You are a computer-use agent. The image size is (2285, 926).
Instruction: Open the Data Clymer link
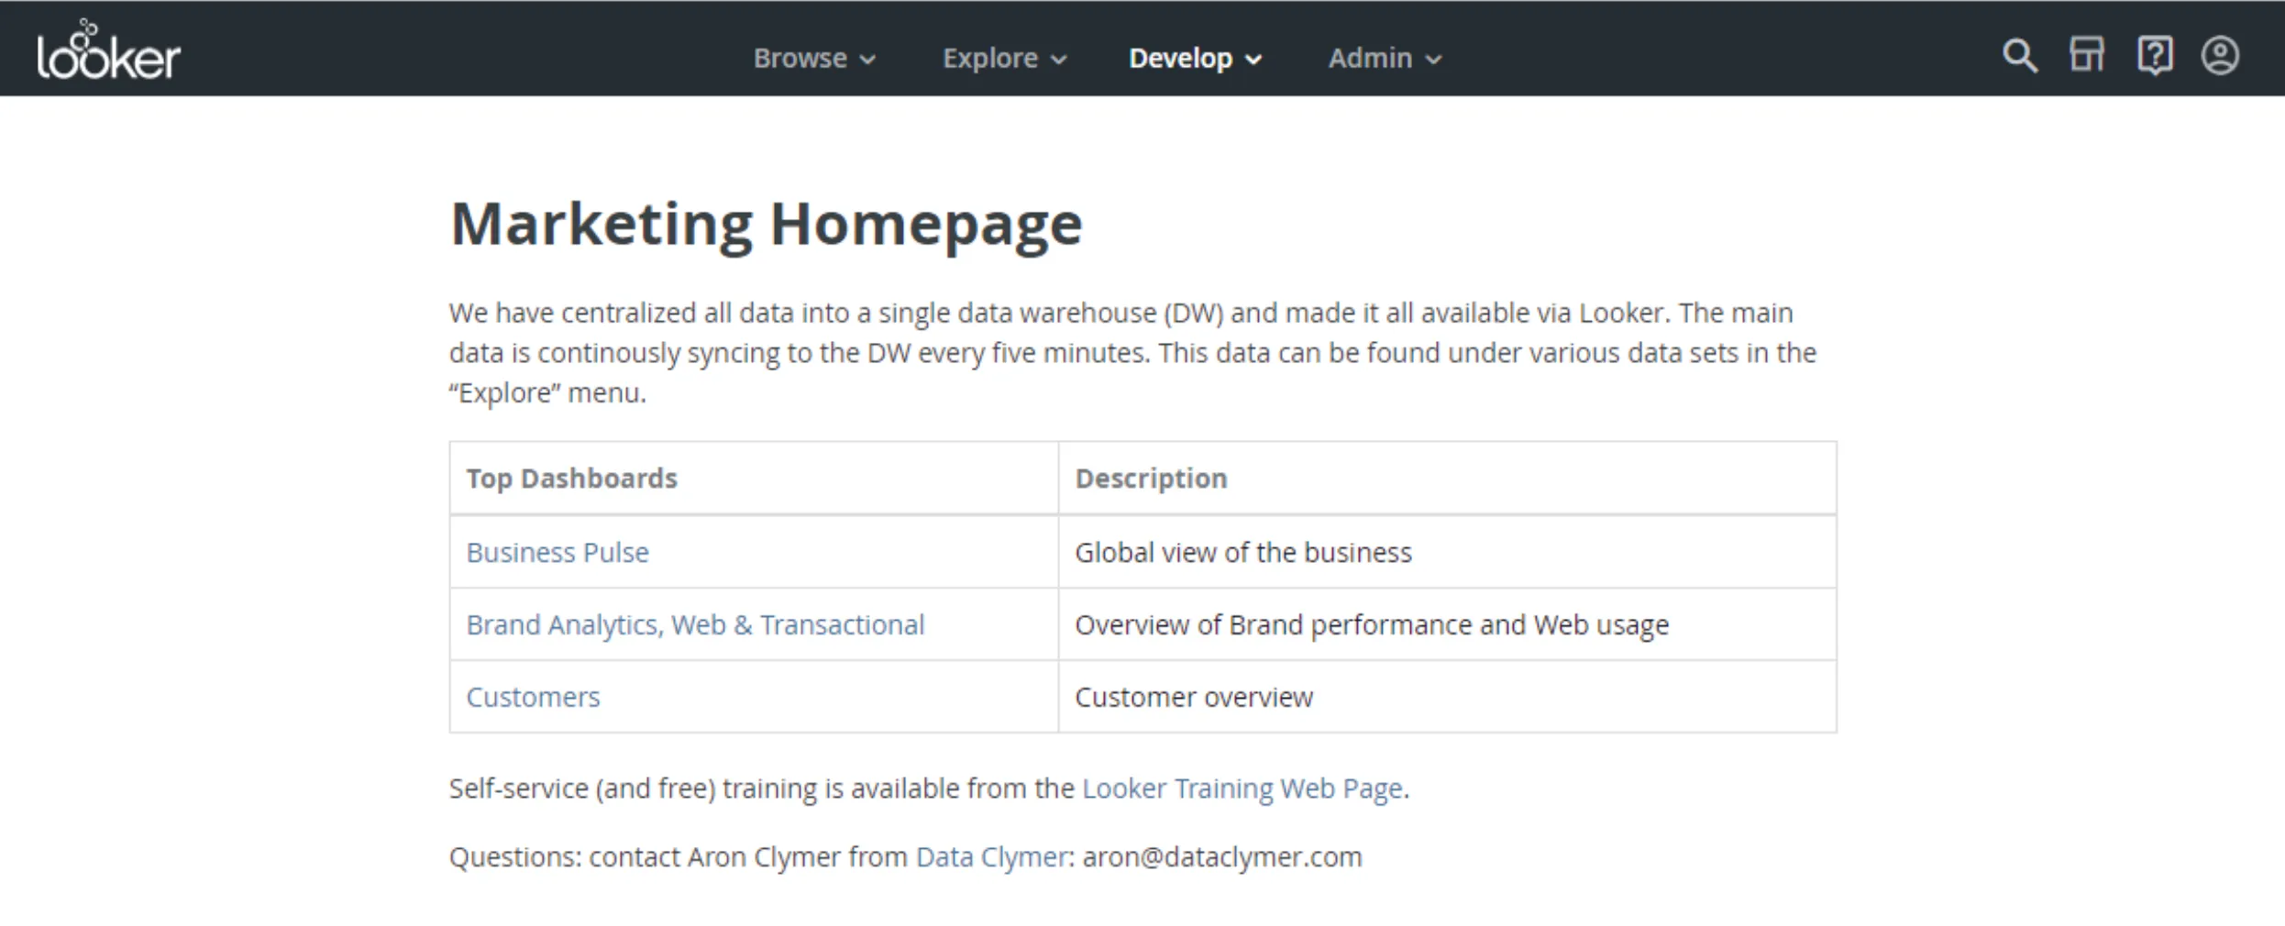989,856
